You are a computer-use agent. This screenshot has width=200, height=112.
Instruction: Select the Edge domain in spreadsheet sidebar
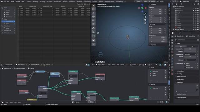point(7,12)
